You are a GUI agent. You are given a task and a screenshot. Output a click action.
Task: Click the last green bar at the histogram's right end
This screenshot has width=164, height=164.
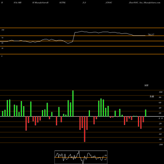point(146,113)
